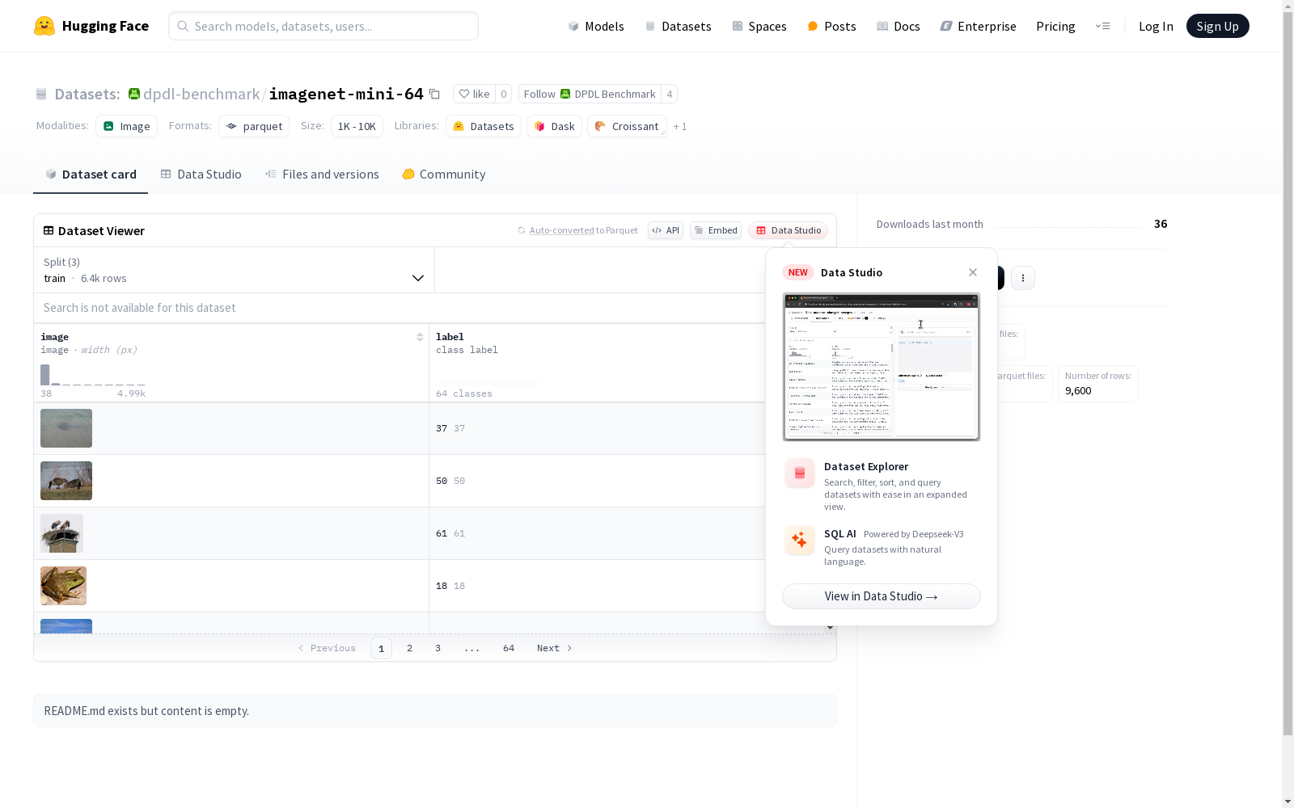Open Enterprise in top navigation

979,26
